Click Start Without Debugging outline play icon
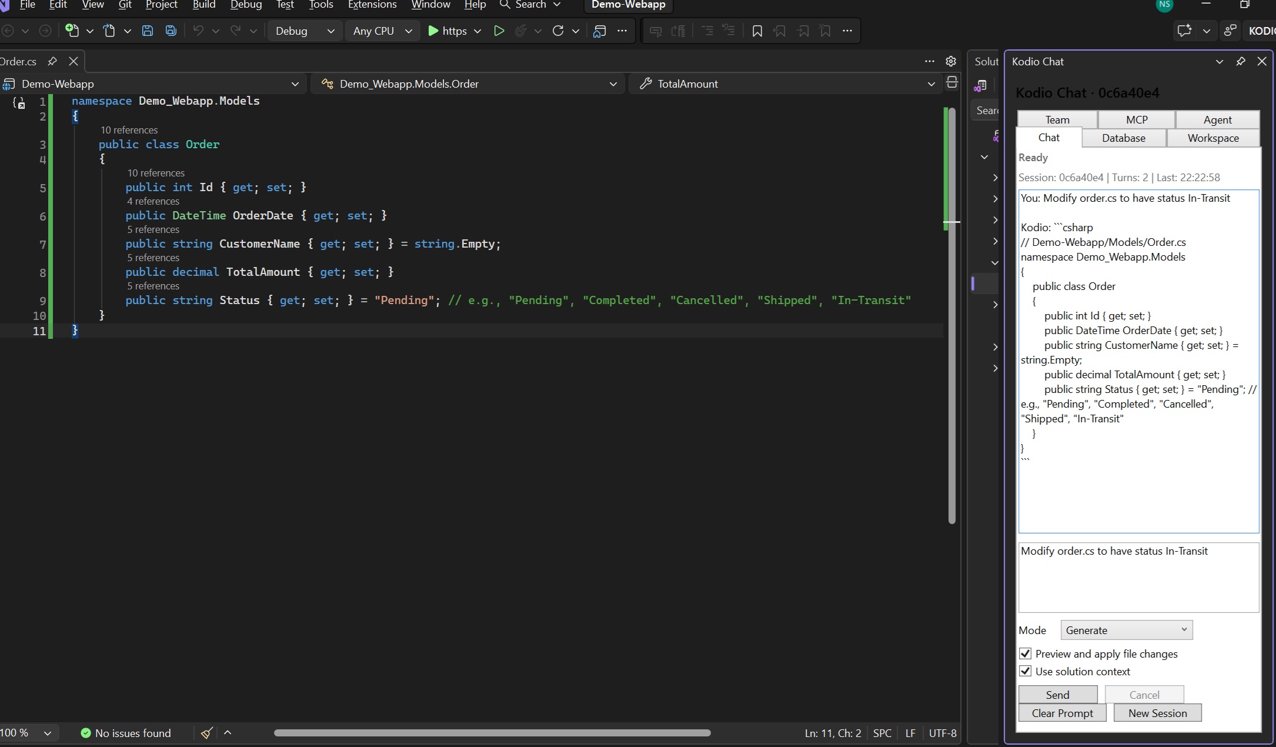The image size is (1276, 747). click(499, 31)
